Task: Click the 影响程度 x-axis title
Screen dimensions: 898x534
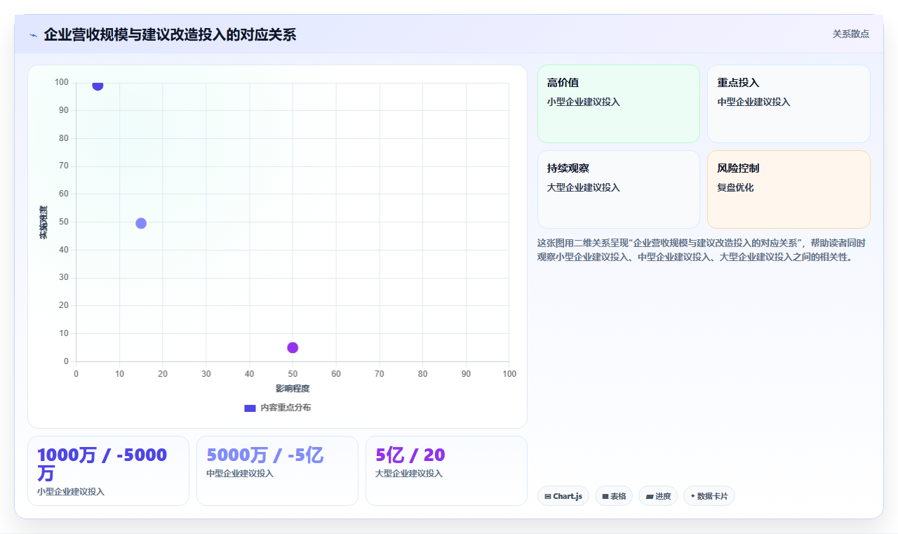Action: click(x=293, y=389)
